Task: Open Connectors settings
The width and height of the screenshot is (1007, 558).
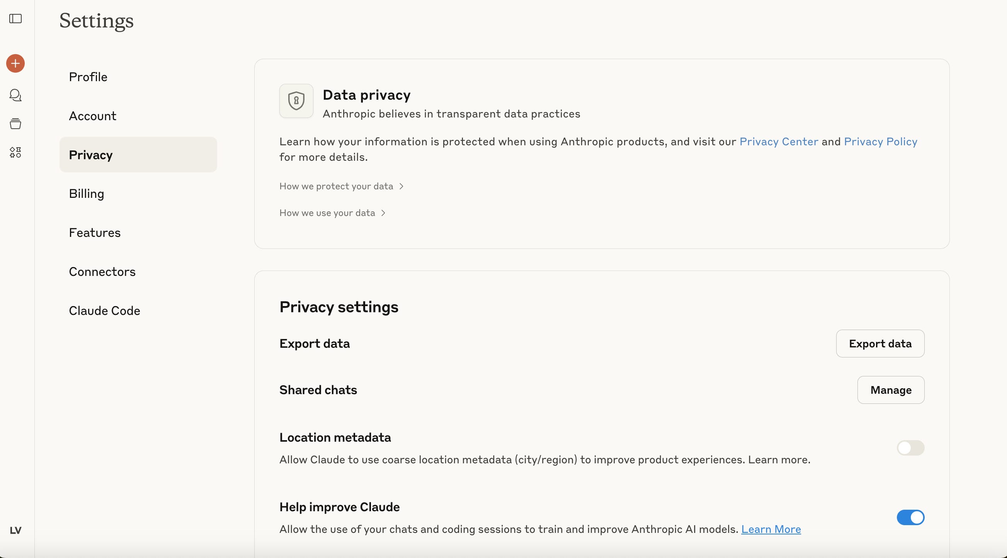Action: 138,271
